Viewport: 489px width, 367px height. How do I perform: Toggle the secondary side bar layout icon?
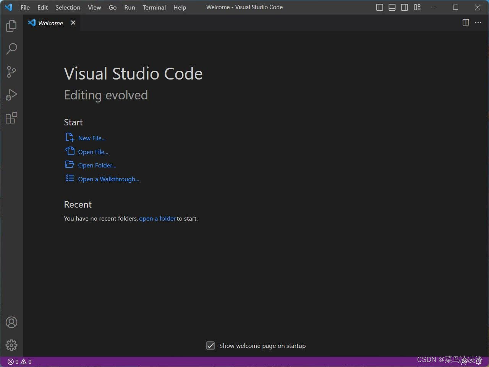coord(405,7)
